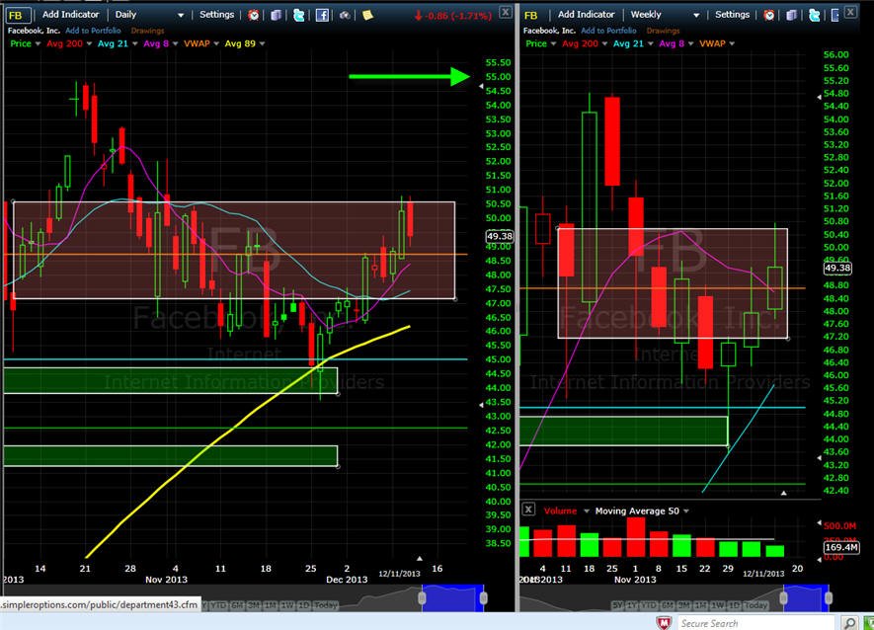Expand the Avg 89 indicator options
Screen dimensions: 874x630
click(262, 43)
